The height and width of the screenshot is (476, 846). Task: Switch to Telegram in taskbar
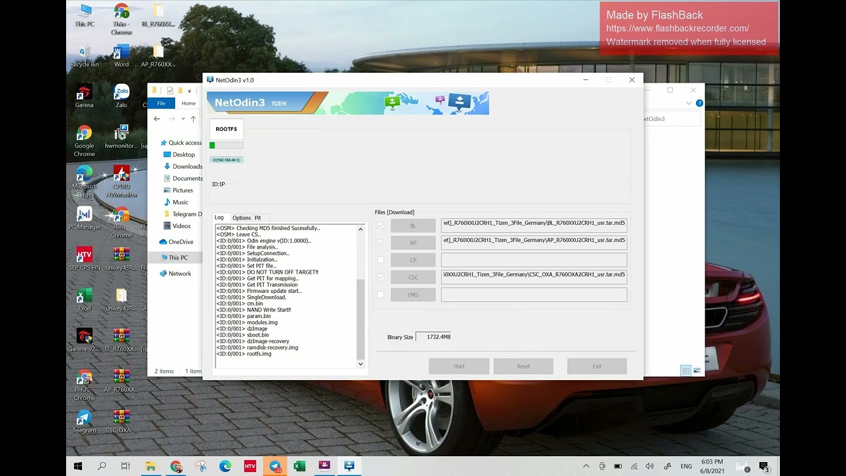[275, 466]
